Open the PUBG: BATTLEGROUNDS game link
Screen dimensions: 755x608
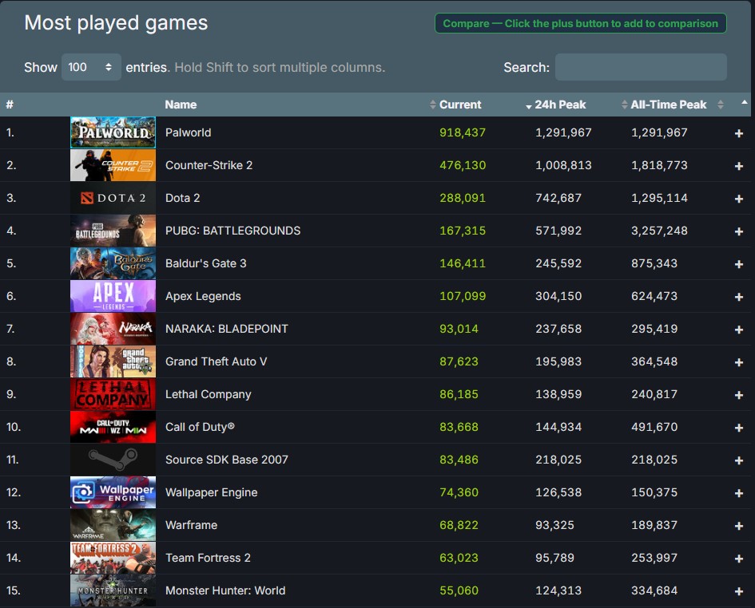(232, 231)
